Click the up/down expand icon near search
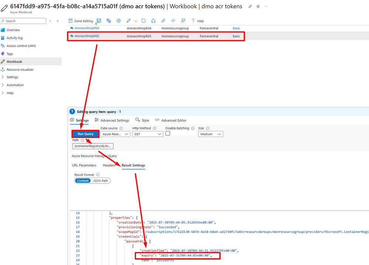The image size is (369, 265). click(50, 21)
